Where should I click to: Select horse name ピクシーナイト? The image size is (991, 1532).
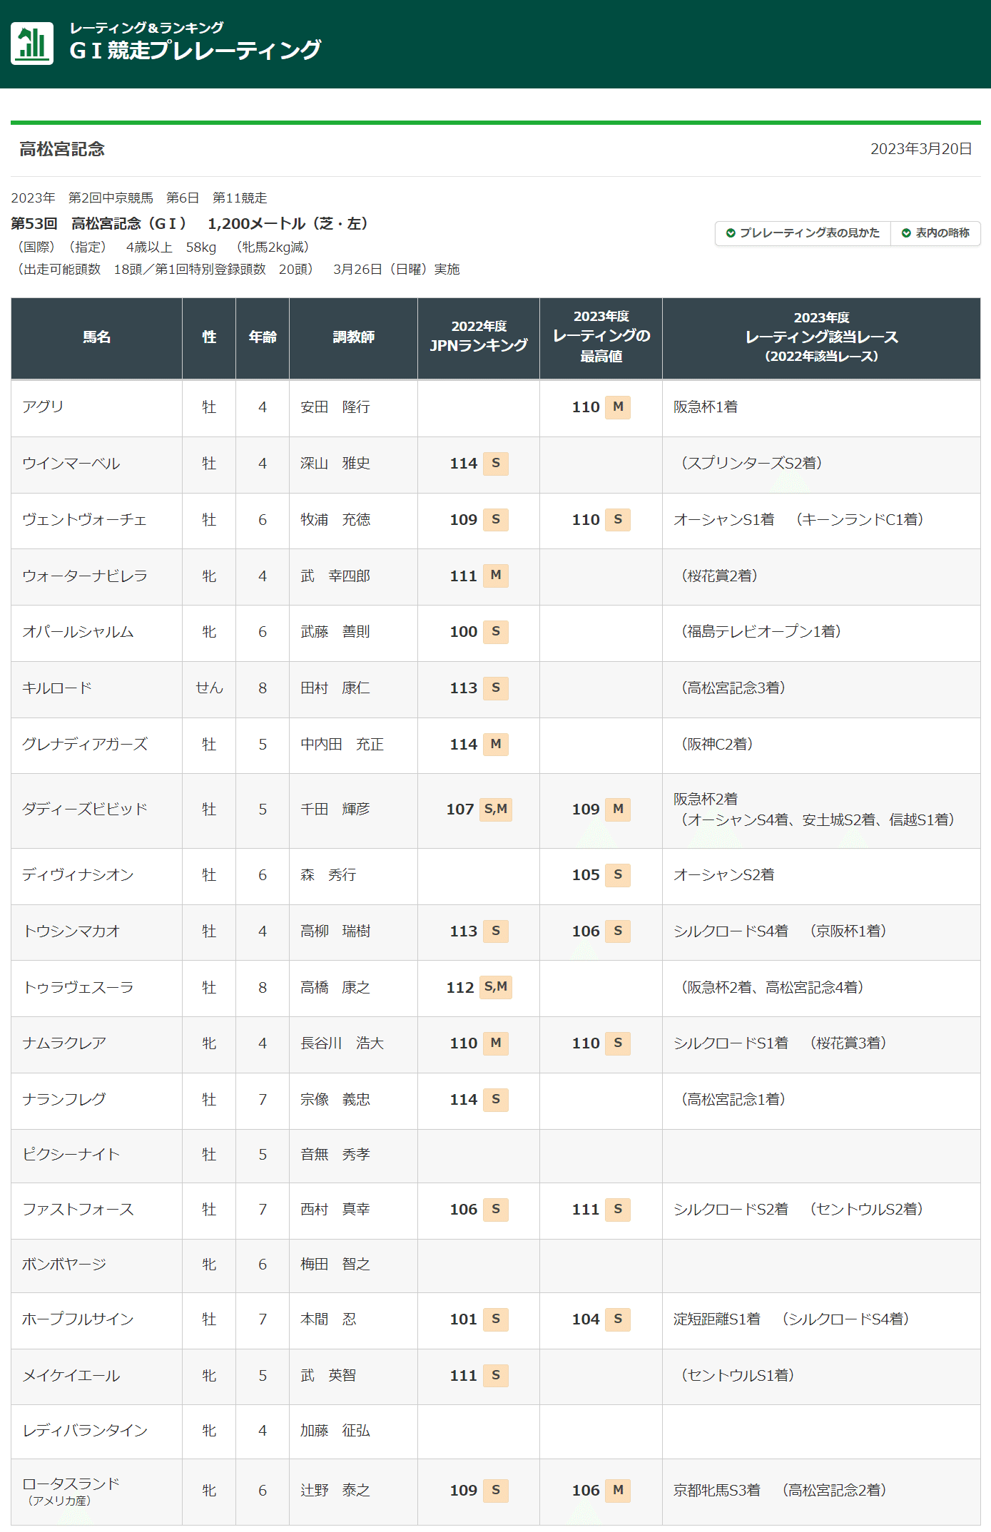71,1154
